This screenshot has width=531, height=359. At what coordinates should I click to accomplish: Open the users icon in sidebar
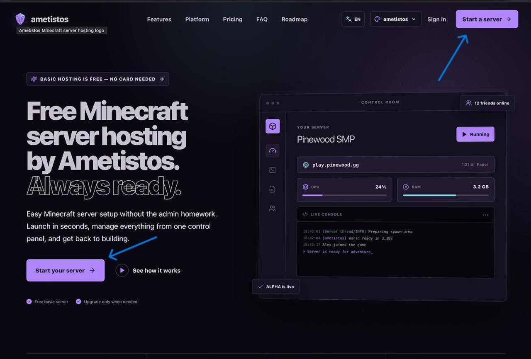tap(273, 209)
